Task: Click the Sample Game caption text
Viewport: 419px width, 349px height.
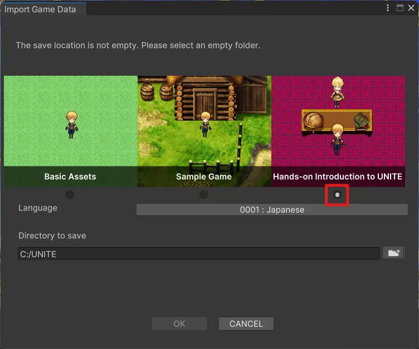Action: [x=204, y=176]
